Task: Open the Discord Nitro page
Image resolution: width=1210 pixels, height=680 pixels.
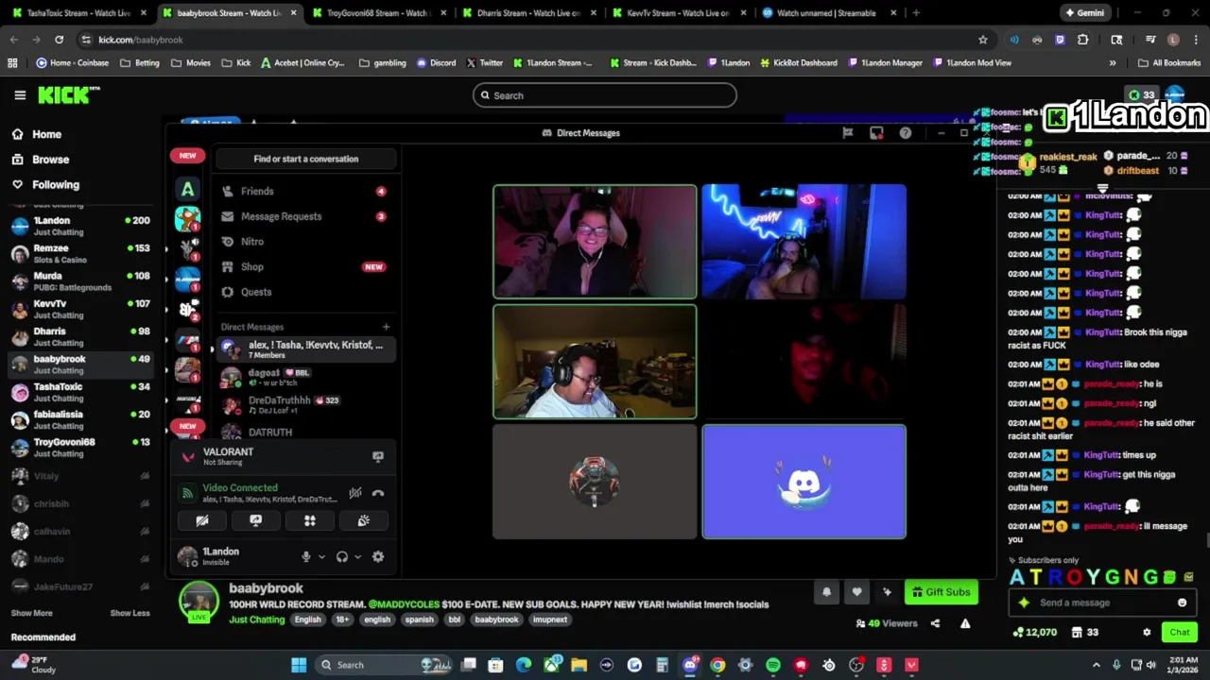Action: pos(305,242)
